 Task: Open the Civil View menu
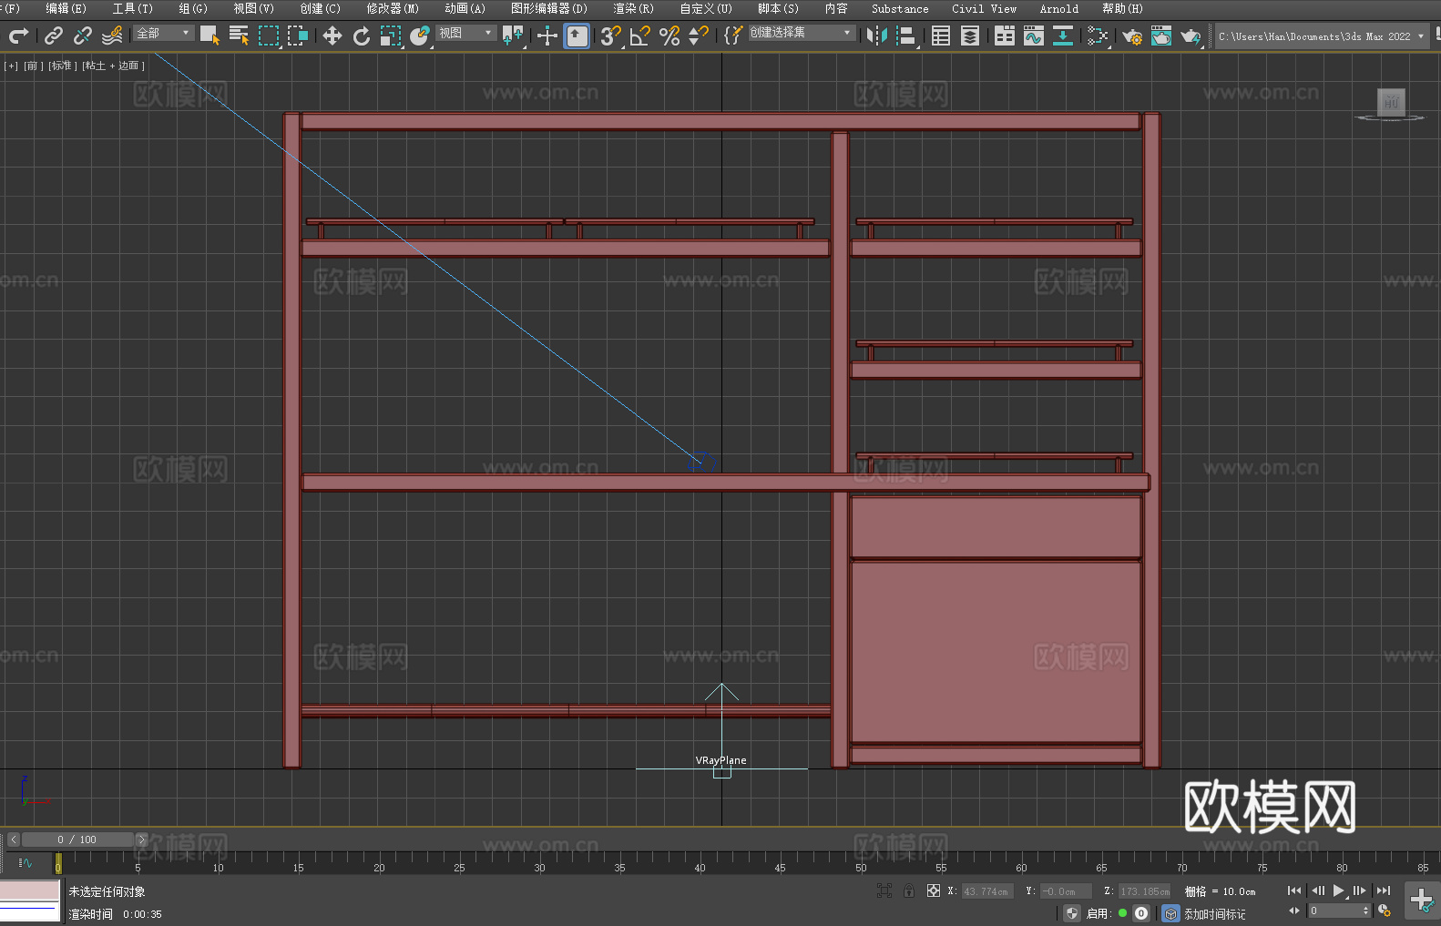click(985, 8)
